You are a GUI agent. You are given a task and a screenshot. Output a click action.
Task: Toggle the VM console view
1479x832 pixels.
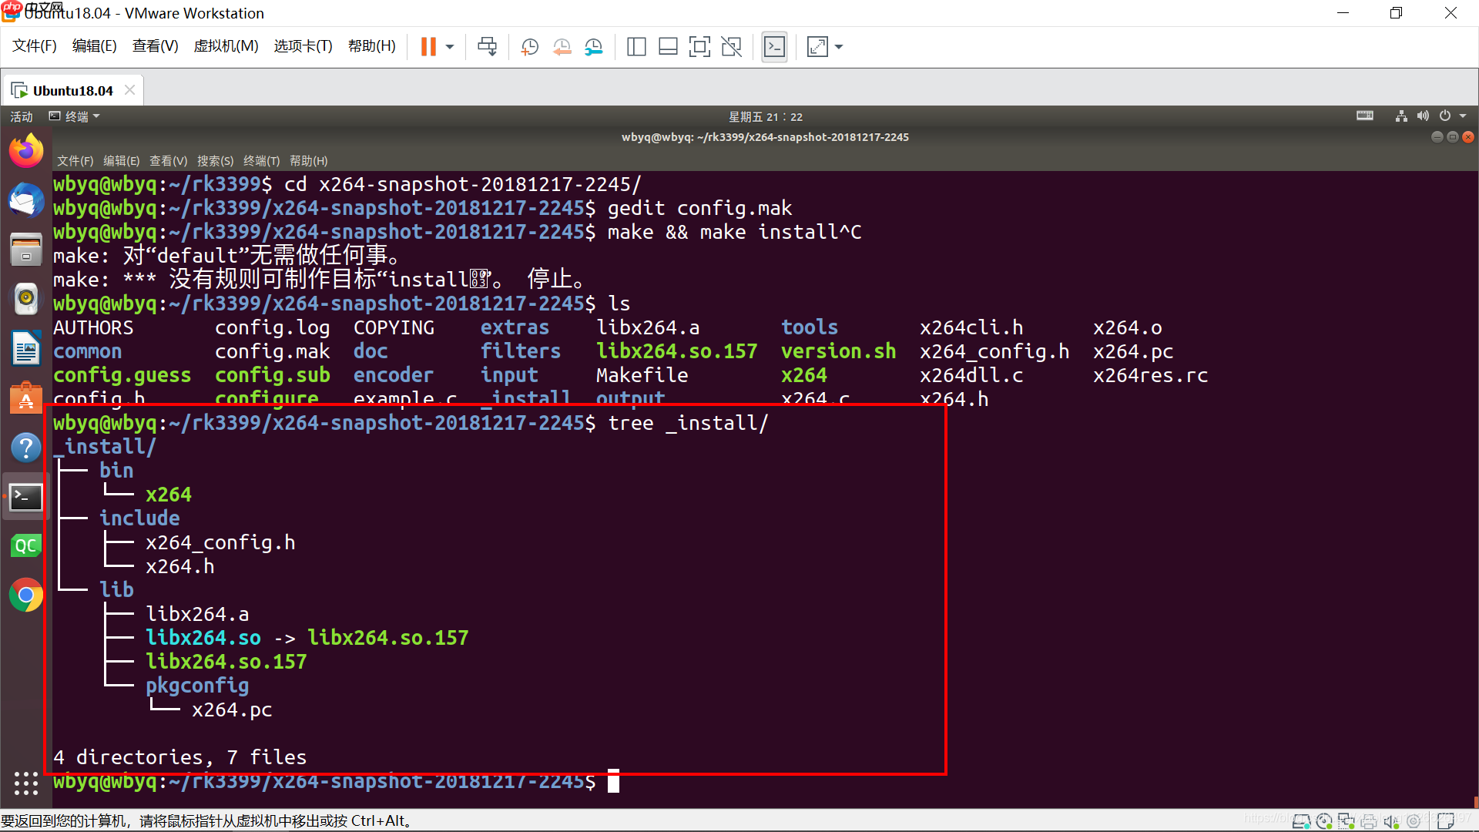click(x=774, y=46)
